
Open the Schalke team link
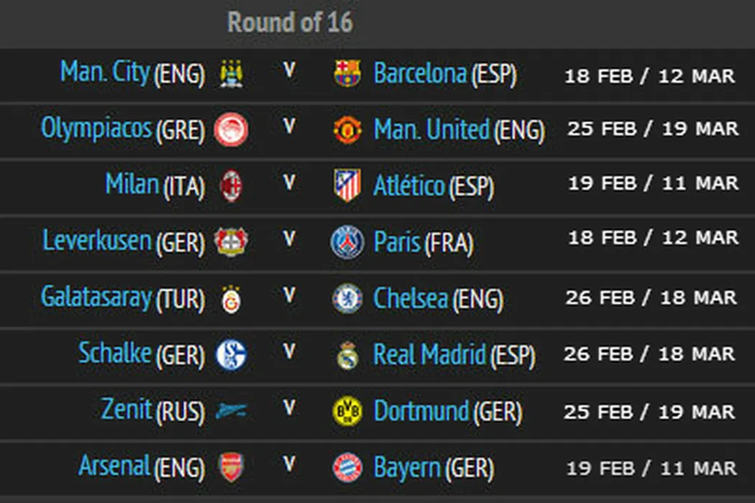click(115, 353)
